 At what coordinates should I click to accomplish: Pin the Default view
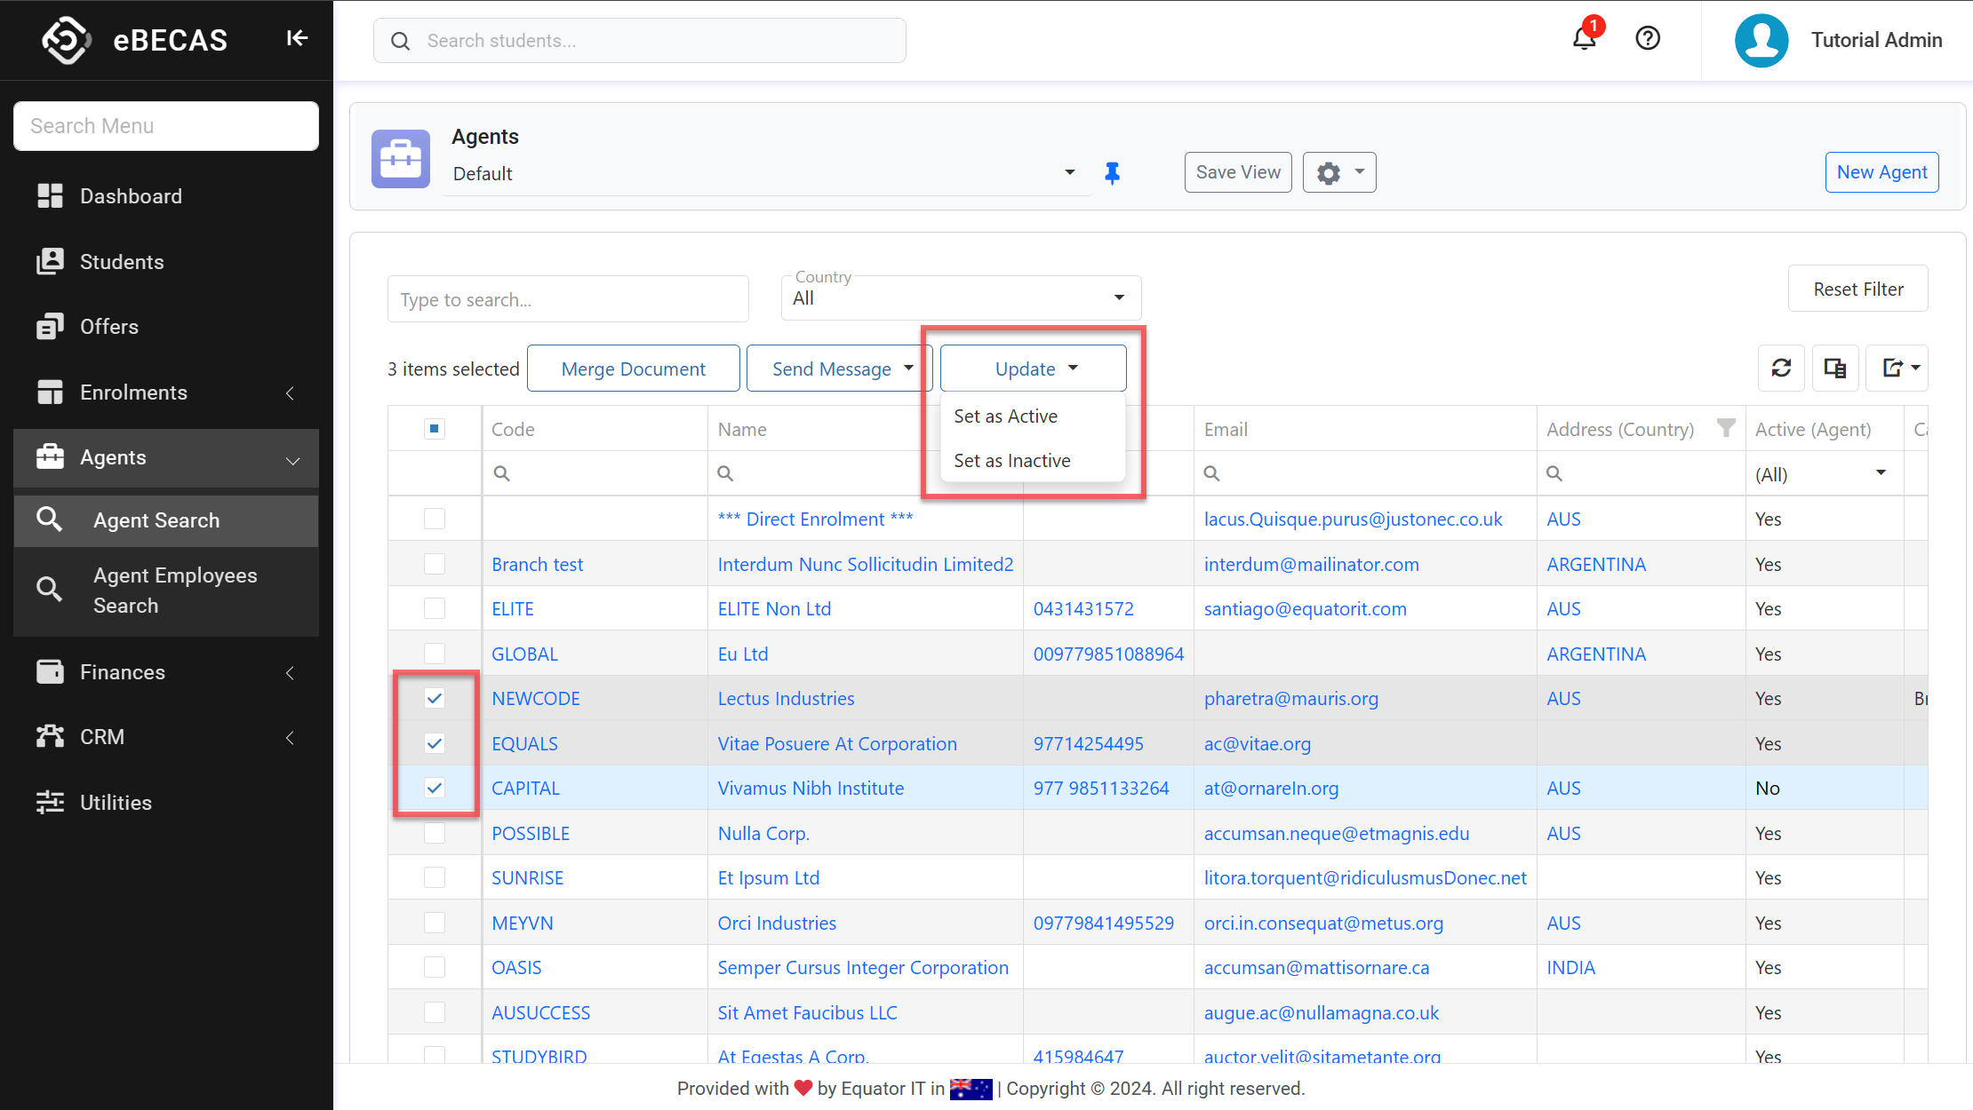point(1112,173)
